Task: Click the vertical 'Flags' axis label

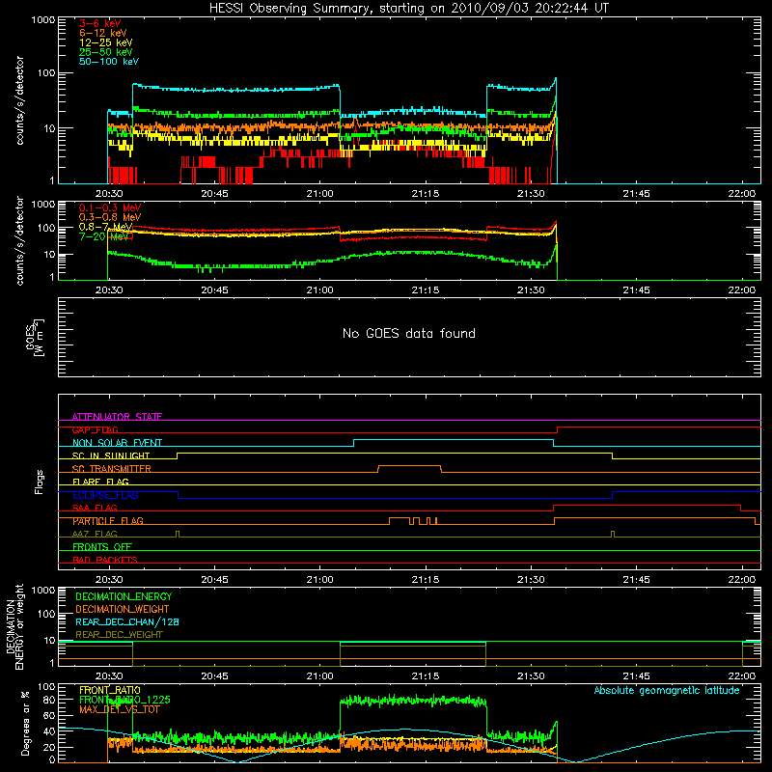Action: (x=40, y=482)
